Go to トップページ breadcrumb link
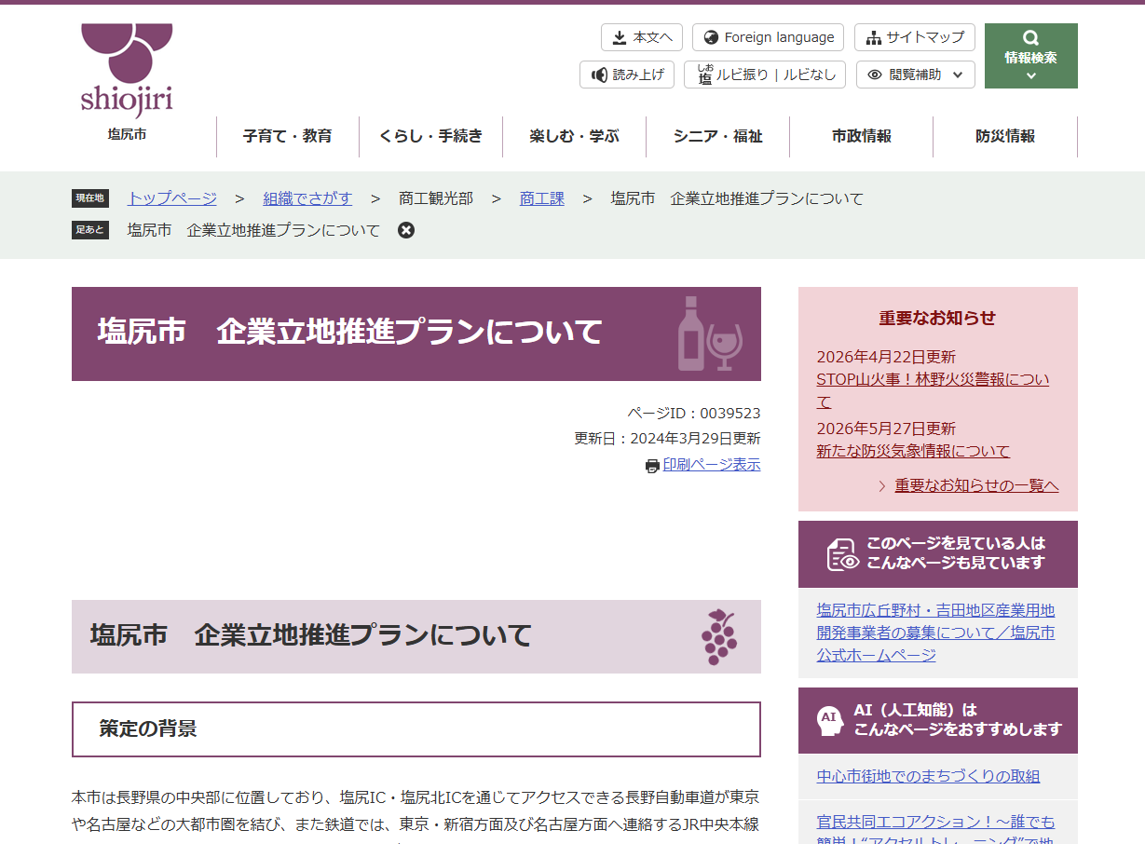This screenshot has width=1145, height=844. tap(172, 198)
